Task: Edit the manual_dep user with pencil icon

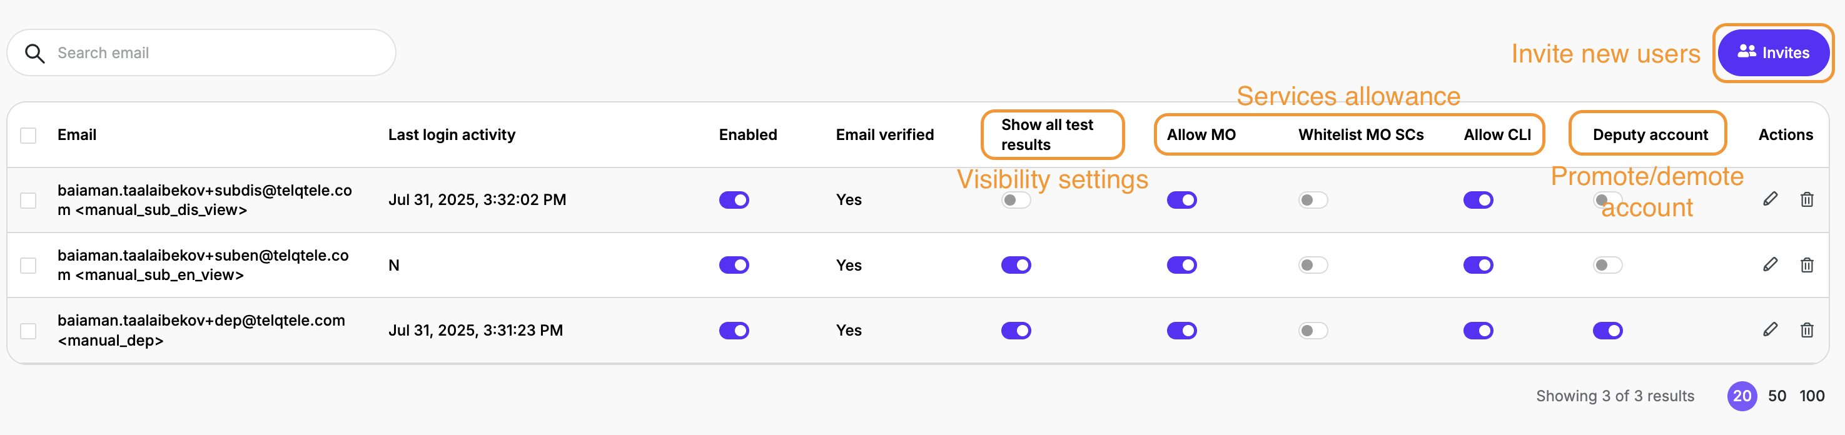Action: pyautogui.click(x=1770, y=330)
